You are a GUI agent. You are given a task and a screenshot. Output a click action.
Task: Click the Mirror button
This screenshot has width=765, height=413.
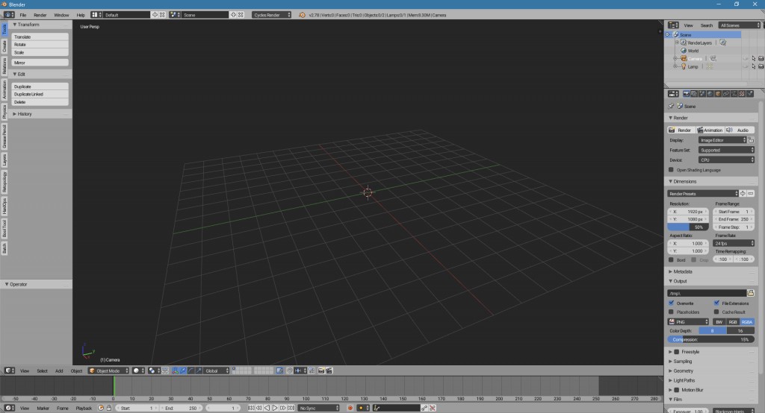point(40,63)
